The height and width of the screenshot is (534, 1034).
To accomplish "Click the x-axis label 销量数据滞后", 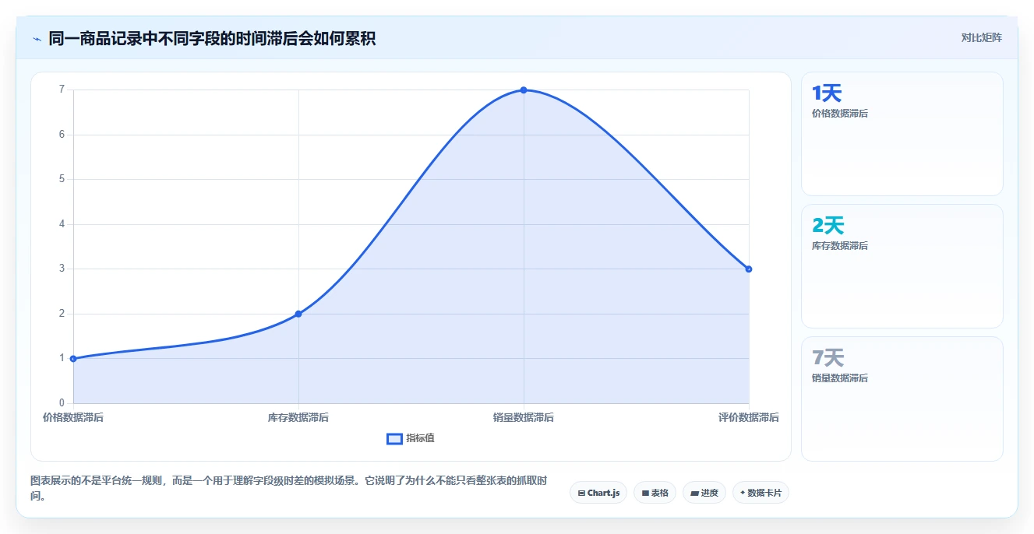I will click(x=524, y=418).
